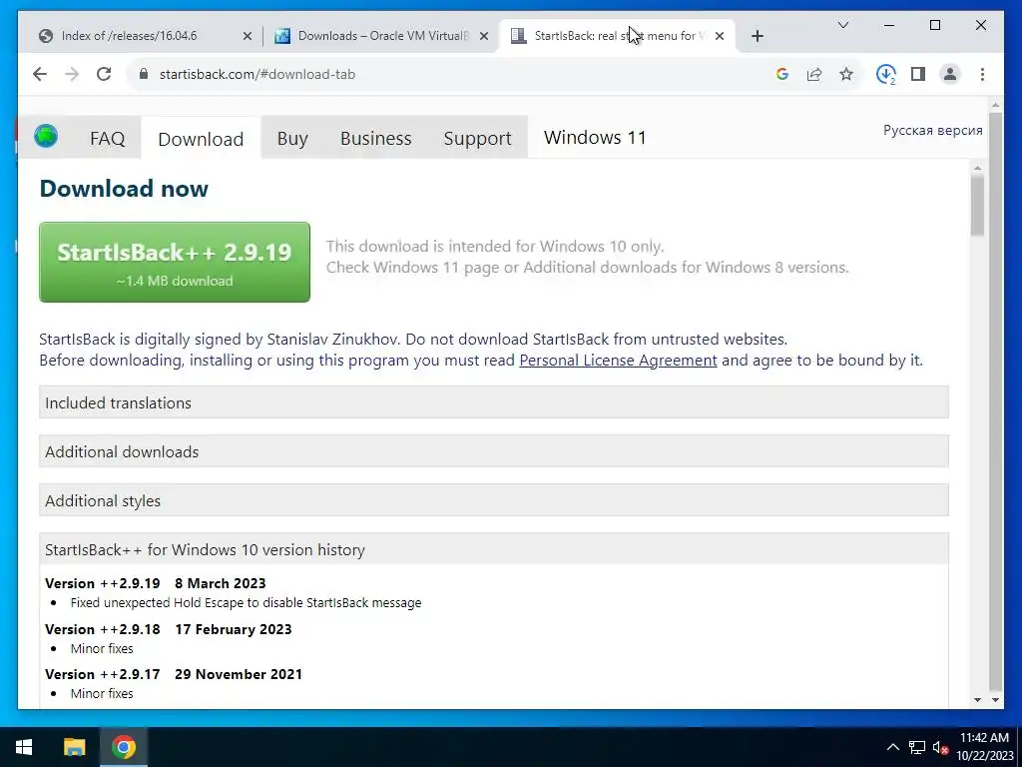The image size is (1022, 767).
Task: Open the taskbar clock and date
Action: click(x=985, y=747)
